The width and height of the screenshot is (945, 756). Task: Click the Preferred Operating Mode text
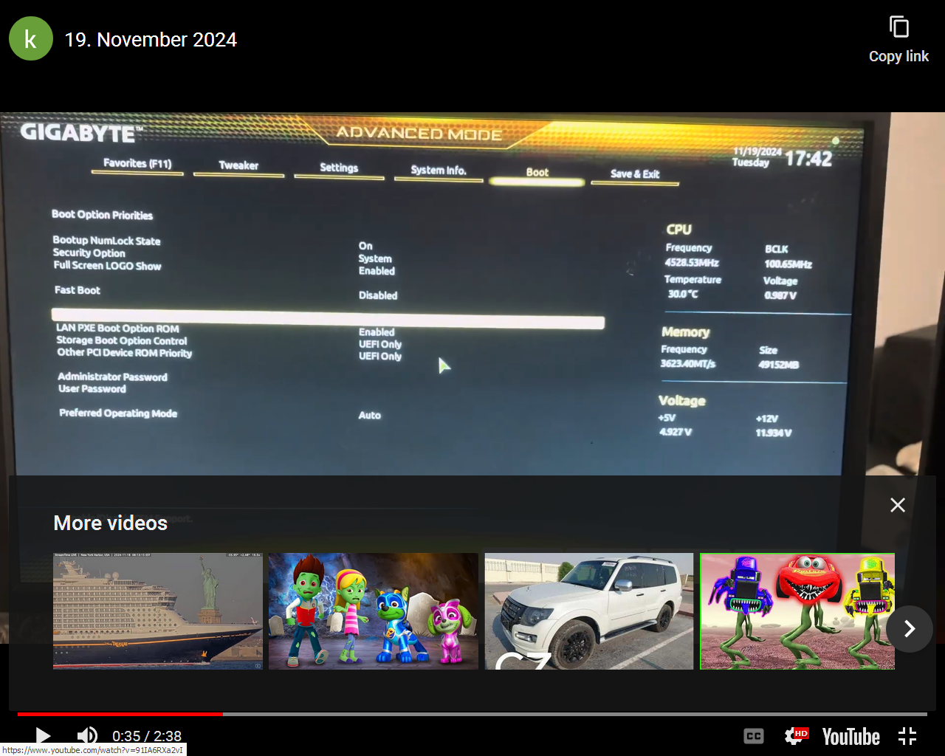[x=118, y=413]
